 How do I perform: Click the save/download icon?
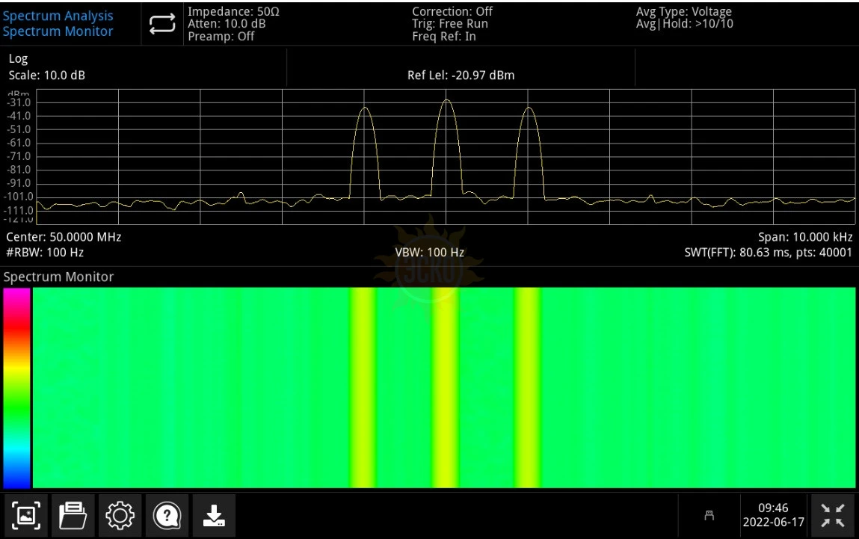(x=214, y=515)
